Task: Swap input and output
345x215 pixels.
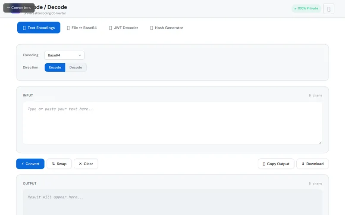Action: [x=59, y=164]
